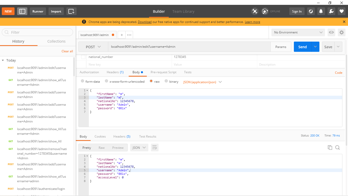
Task: Open the POST method dropdown
Action: (x=93, y=47)
